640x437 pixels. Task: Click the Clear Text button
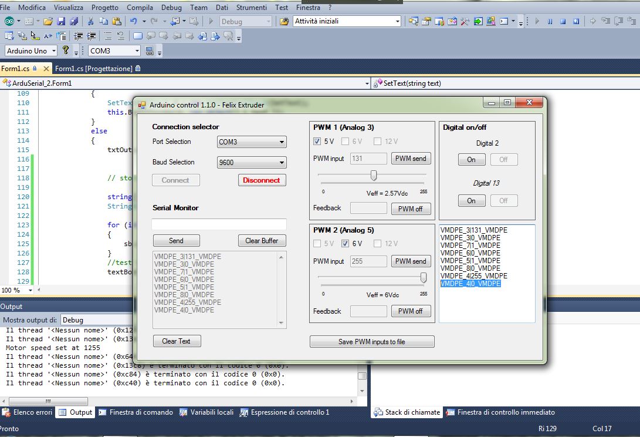tap(177, 341)
